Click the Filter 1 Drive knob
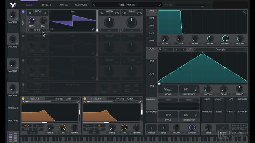 tap(50, 128)
